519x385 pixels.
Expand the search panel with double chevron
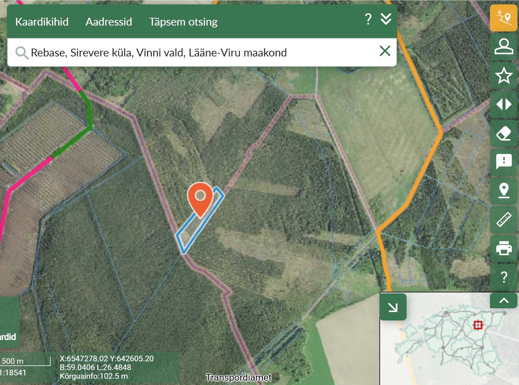386,19
